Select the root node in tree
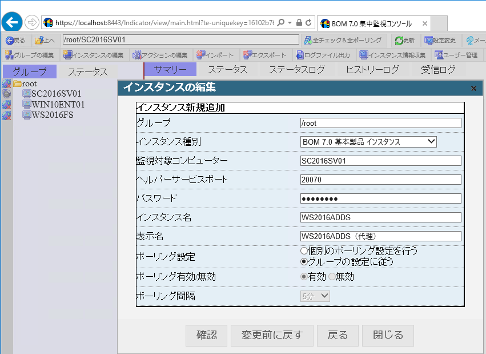 point(29,83)
